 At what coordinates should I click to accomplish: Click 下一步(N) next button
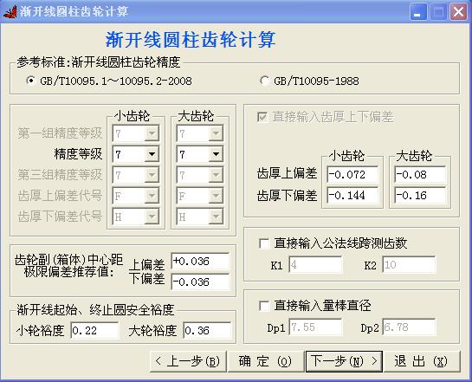click(344, 361)
